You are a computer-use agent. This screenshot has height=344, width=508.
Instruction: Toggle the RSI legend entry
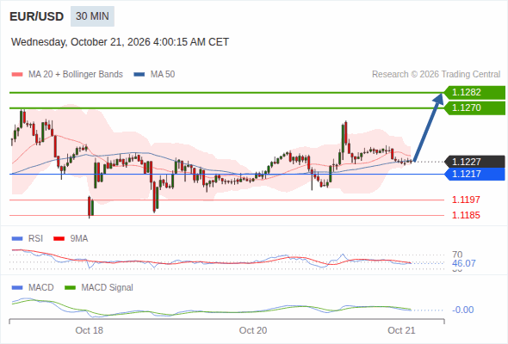[x=28, y=238]
